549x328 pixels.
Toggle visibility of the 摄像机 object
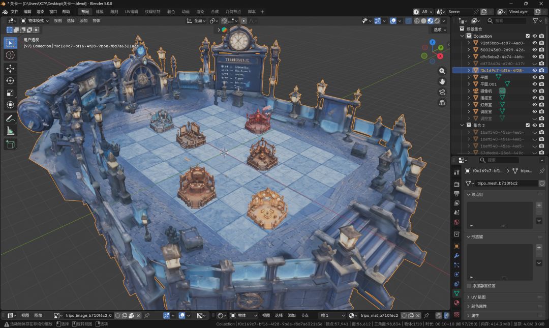coord(535,91)
